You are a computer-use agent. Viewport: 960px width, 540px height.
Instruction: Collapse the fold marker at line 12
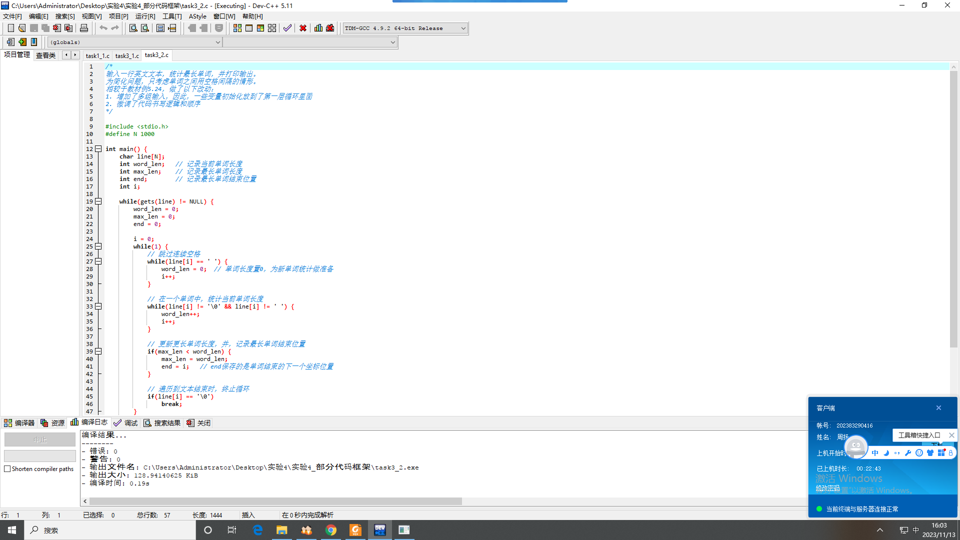98,149
